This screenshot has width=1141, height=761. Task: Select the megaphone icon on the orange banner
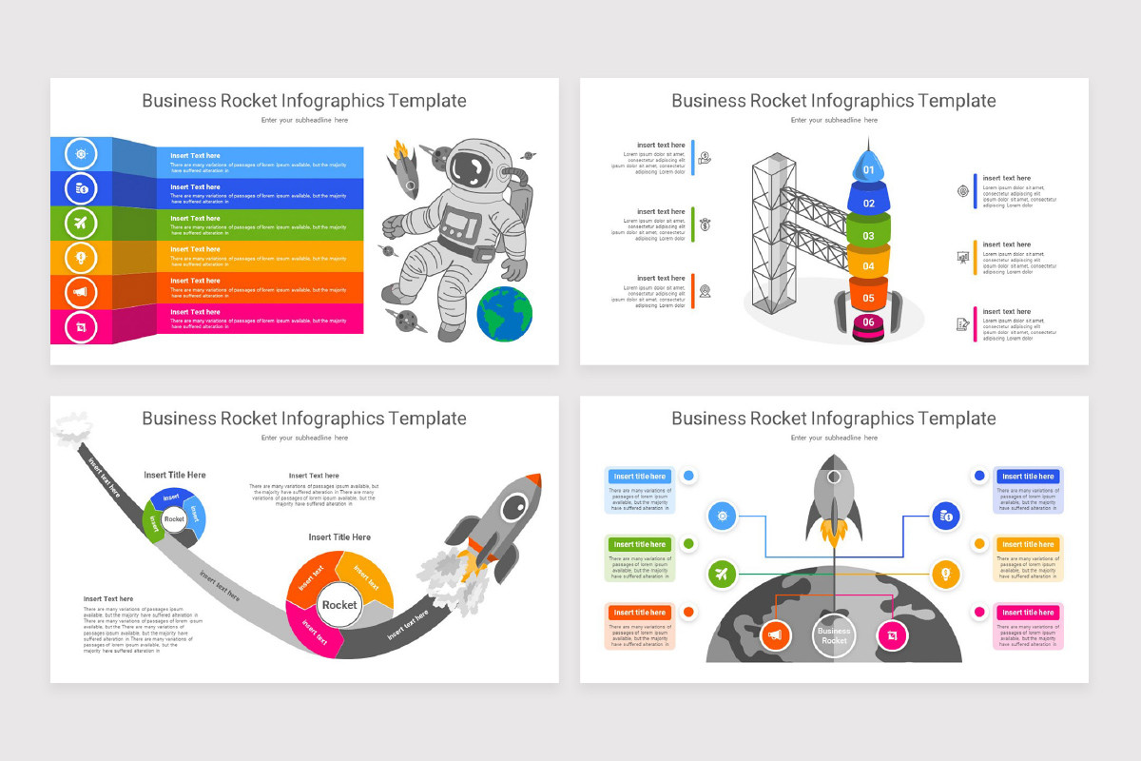click(x=80, y=293)
